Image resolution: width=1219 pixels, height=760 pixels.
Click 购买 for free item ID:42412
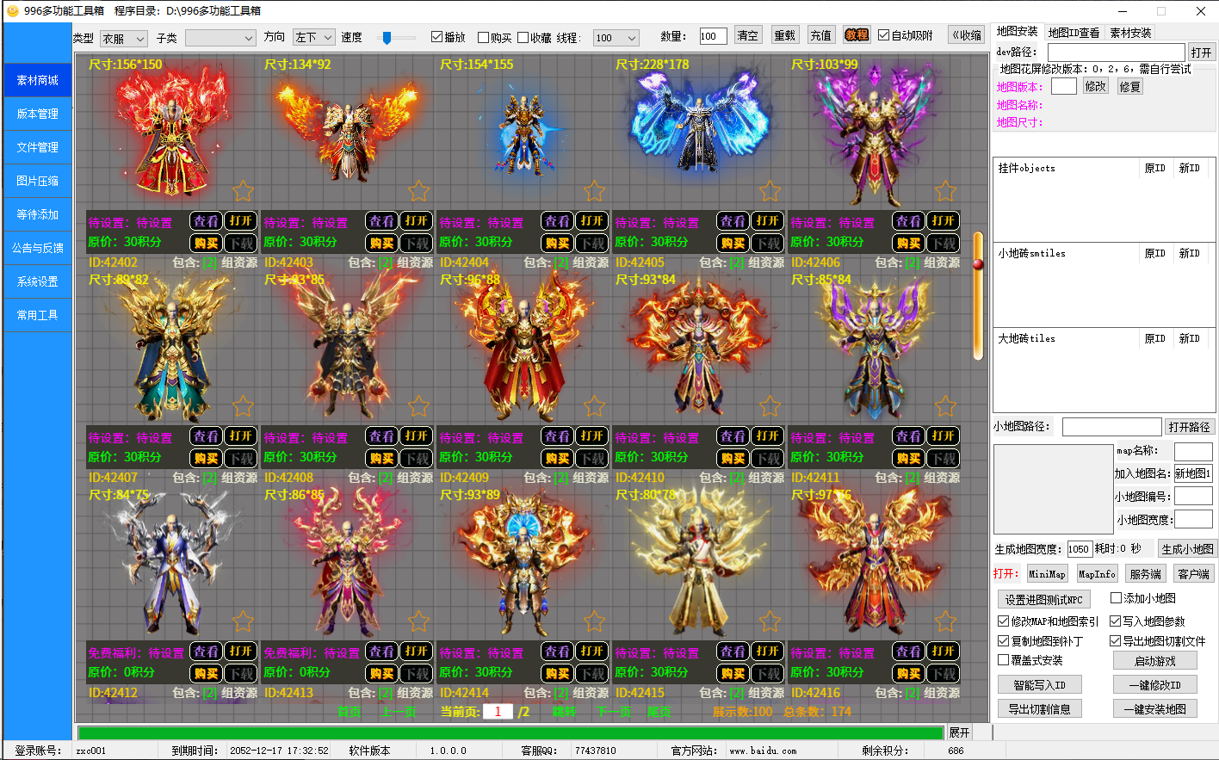pyautogui.click(x=207, y=674)
